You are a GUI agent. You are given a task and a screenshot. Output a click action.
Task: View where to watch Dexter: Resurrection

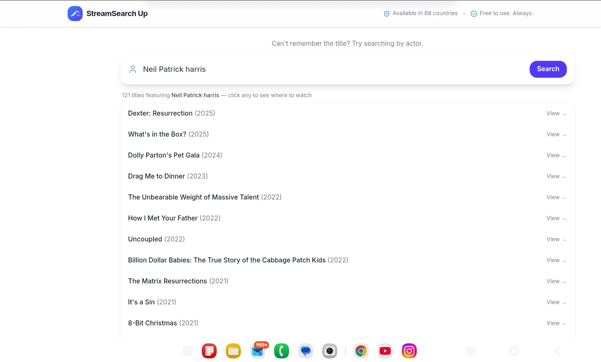coord(556,113)
